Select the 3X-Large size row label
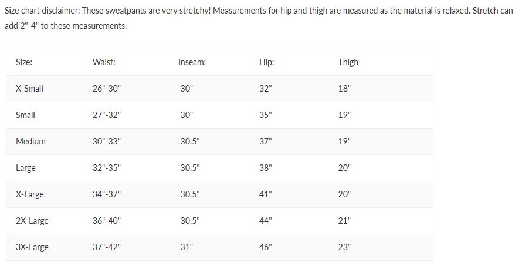This screenshot has height=276, width=522. tap(32, 247)
